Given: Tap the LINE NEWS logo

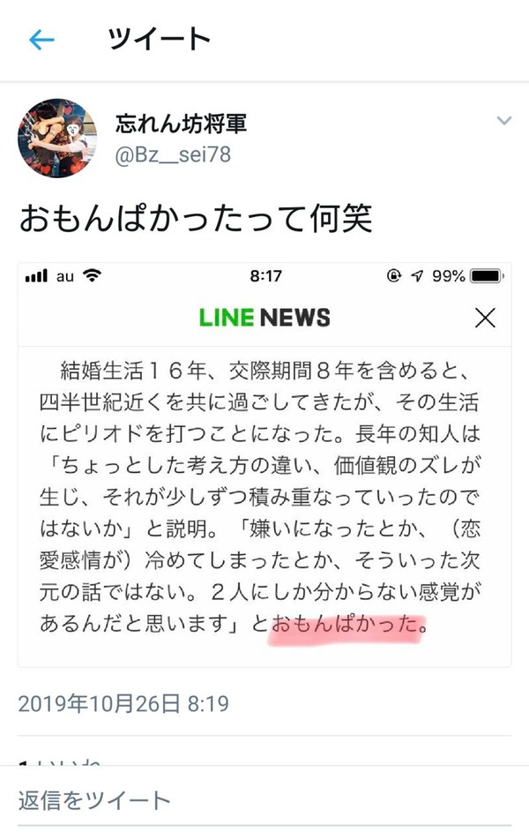Looking at the screenshot, I should (x=264, y=318).
